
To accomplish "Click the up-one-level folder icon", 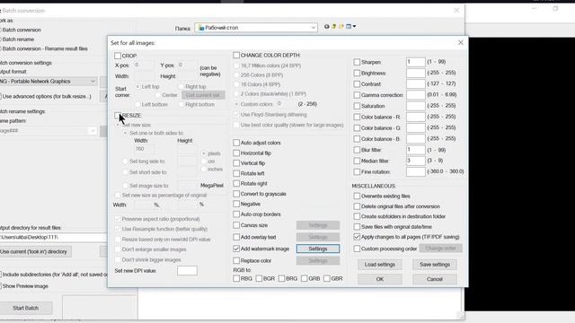I will tap(333, 26).
